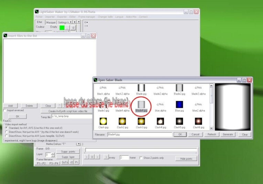This screenshot has height=184, width=263.
Task: Increase Layer value with stepper up
Action: 53,154
